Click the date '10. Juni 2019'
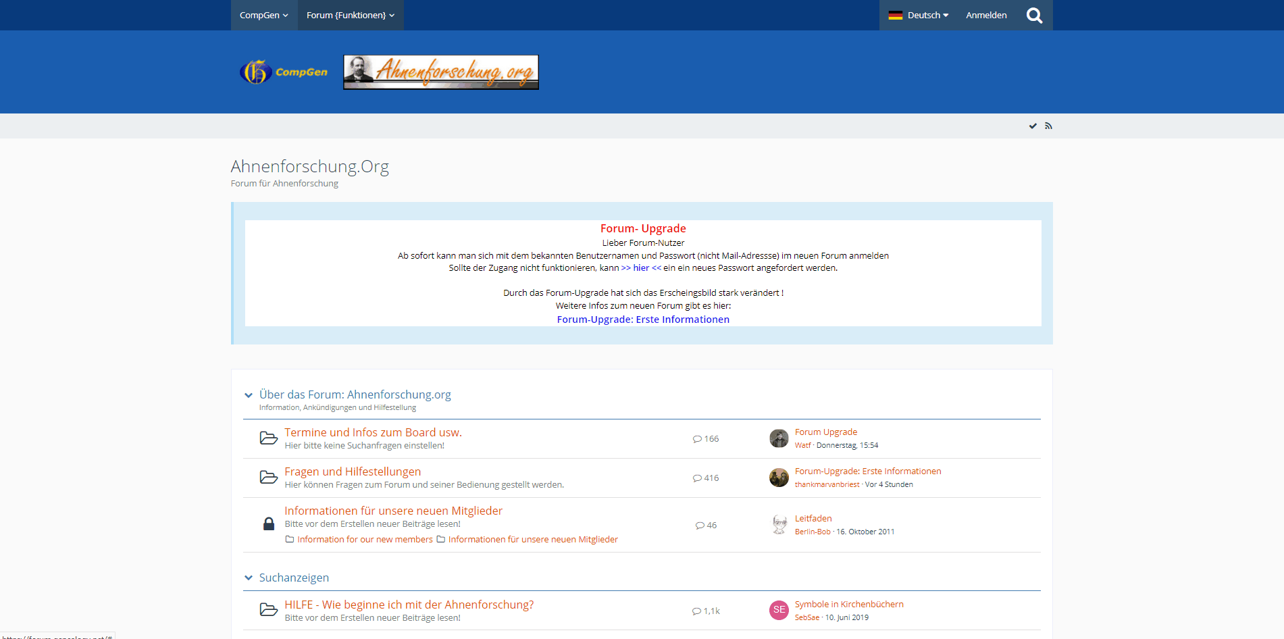Image resolution: width=1284 pixels, height=639 pixels. coord(847,617)
